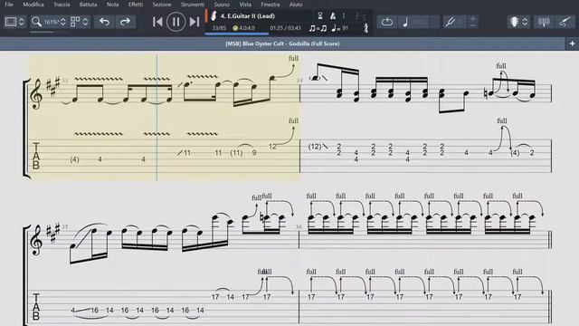Viewport: 579px width, 326px height.
Task: Click the tuning fork pitch icon
Action: 365,28
